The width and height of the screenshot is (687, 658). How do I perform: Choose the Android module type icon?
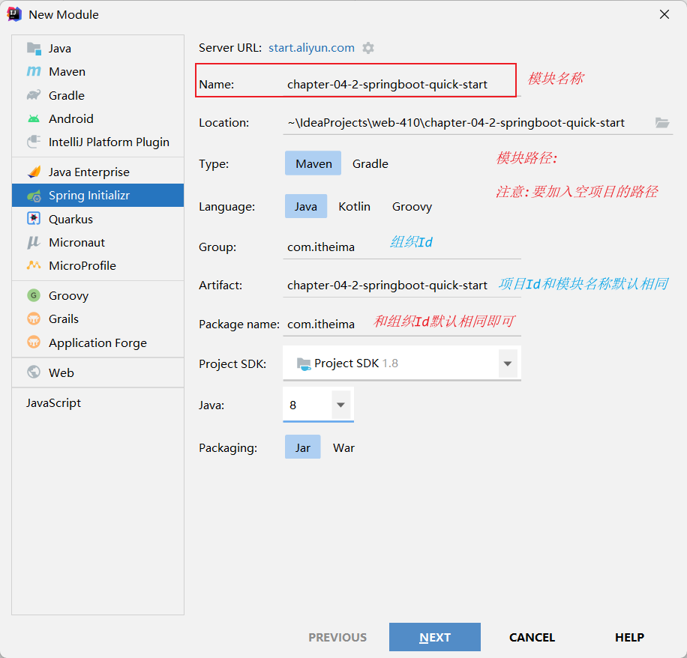tap(34, 118)
